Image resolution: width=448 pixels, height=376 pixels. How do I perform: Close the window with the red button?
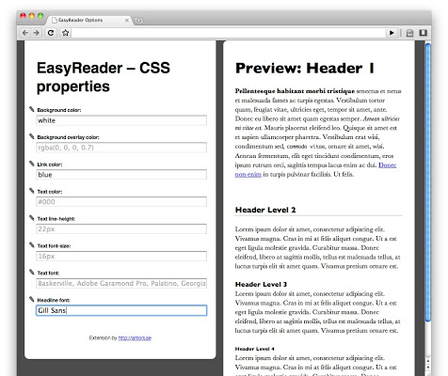tap(23, 16)
